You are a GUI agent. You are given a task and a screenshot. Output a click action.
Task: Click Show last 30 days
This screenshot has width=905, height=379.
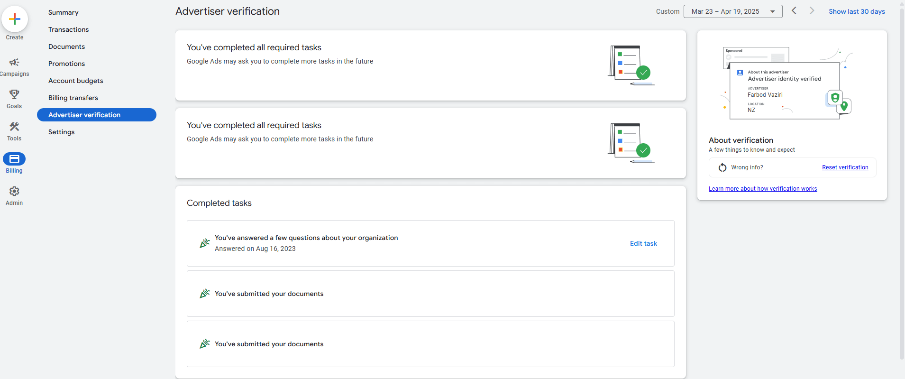[856, 11]
